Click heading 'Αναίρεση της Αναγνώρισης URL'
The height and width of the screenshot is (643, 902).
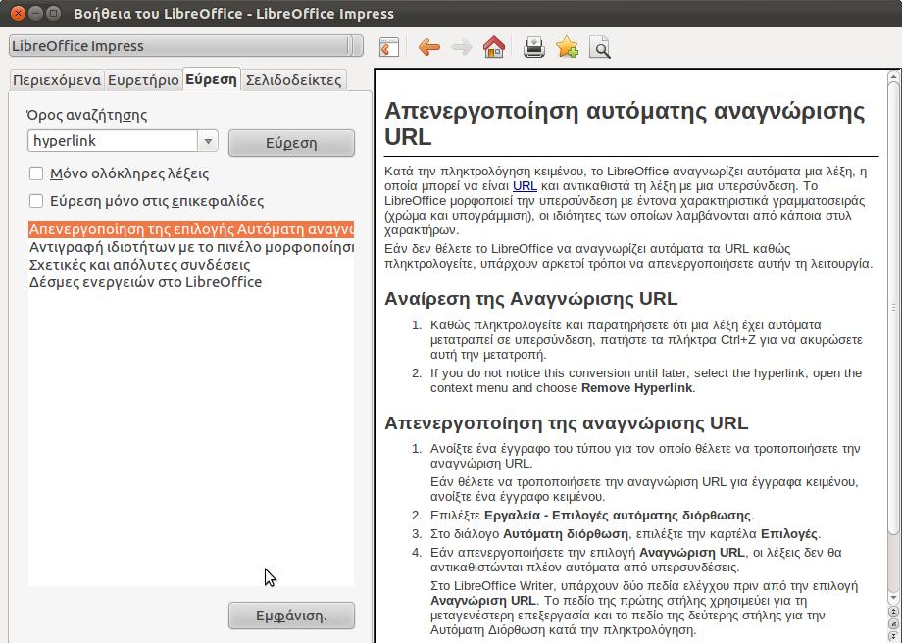[531, 299]
